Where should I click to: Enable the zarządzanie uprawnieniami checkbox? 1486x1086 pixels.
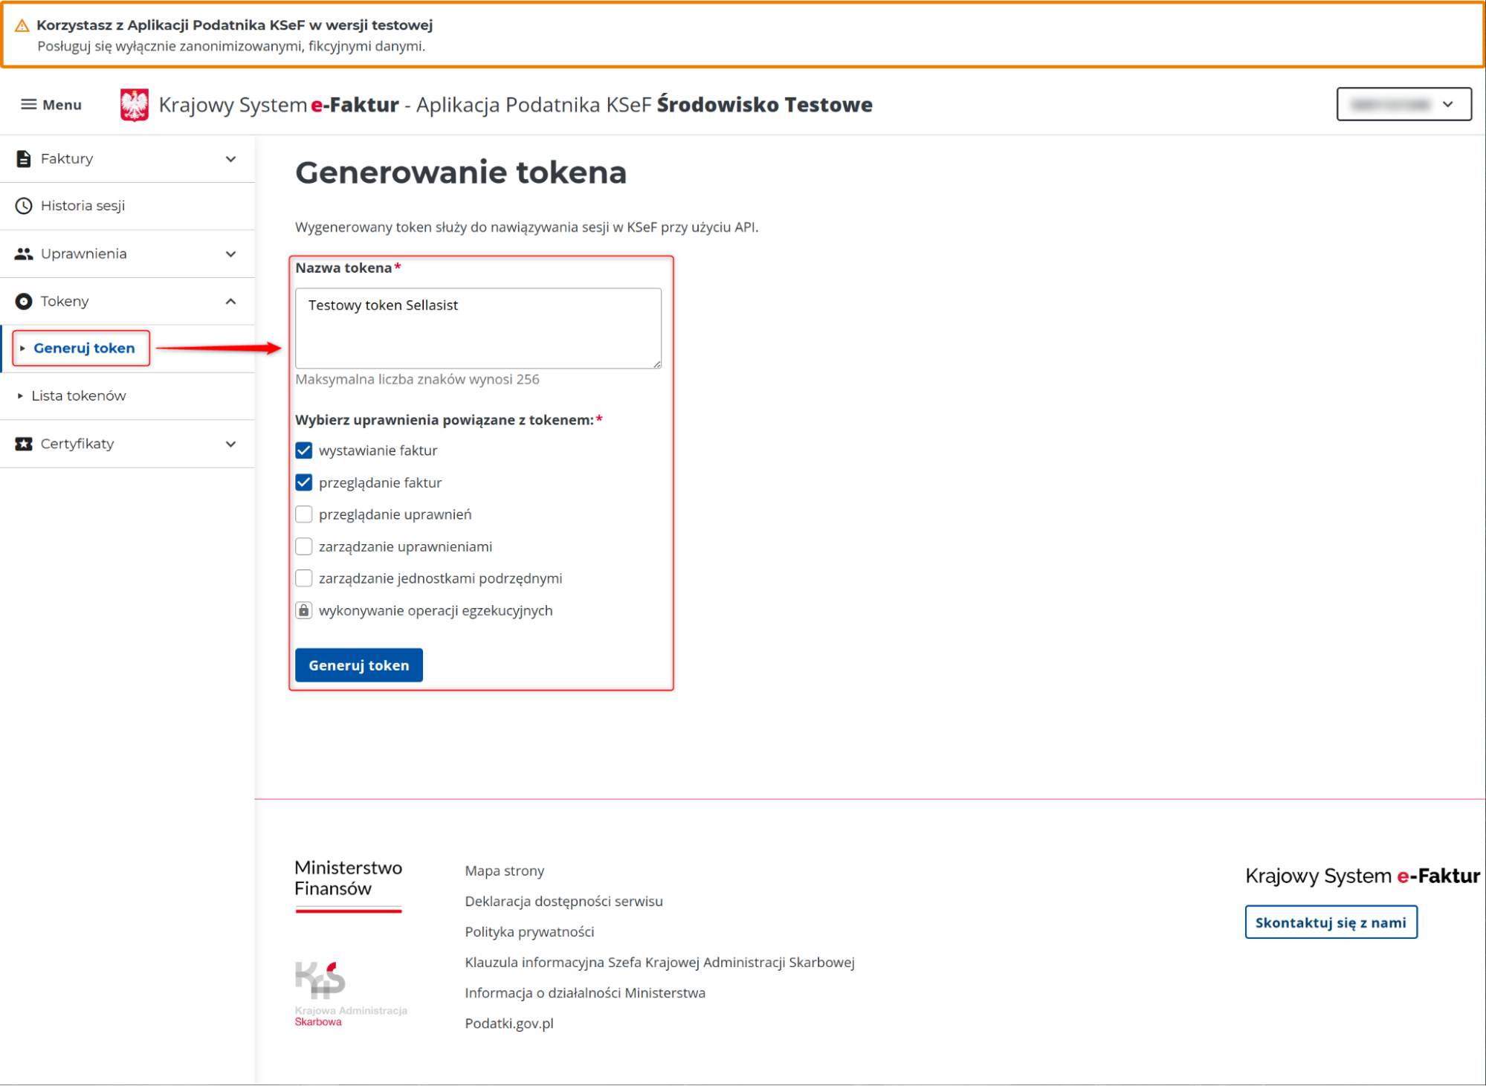(304, 546)
